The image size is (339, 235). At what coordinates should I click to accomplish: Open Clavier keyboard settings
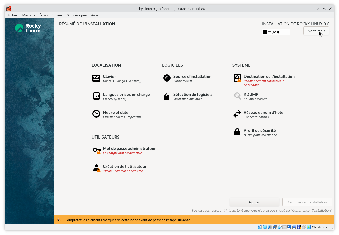pyautogui.click(x=109, y=76)
